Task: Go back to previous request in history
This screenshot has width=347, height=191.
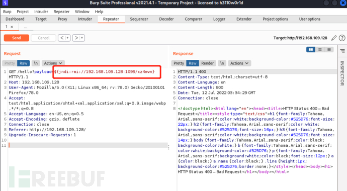Action: coord(62,38)
